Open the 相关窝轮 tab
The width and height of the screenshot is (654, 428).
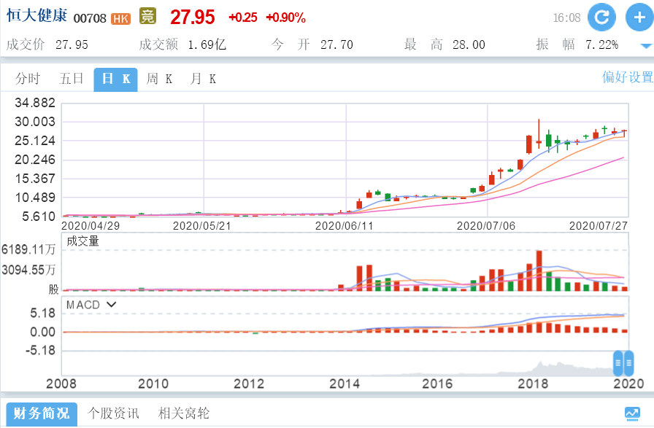pyautogui.click(x=184, y=413)
